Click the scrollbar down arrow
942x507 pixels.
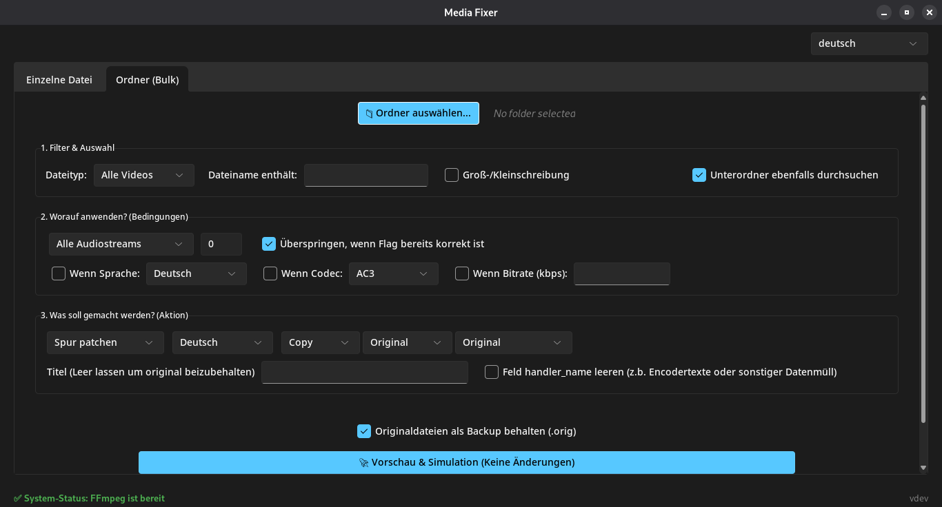click(923, 468)
